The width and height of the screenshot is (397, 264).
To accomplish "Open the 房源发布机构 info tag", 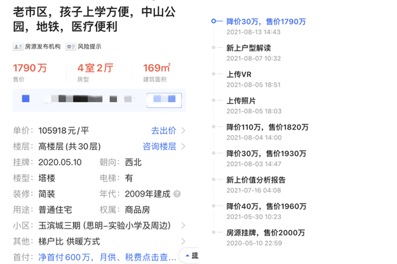I will pos(37,46).
